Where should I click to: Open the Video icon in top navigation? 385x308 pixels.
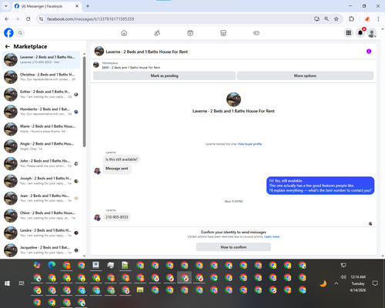click(190, 33)
